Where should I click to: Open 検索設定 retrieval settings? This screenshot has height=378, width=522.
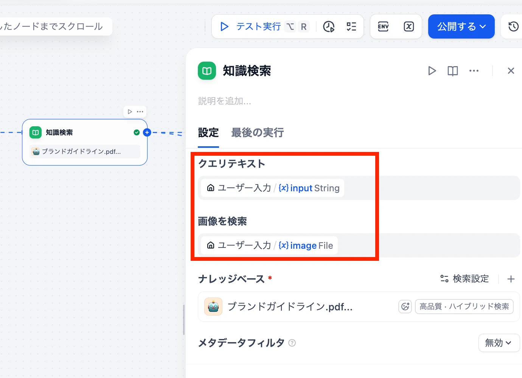pos(465,279)
